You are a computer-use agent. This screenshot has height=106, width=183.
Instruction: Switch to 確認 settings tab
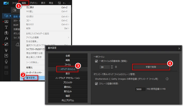click(68, 96)
